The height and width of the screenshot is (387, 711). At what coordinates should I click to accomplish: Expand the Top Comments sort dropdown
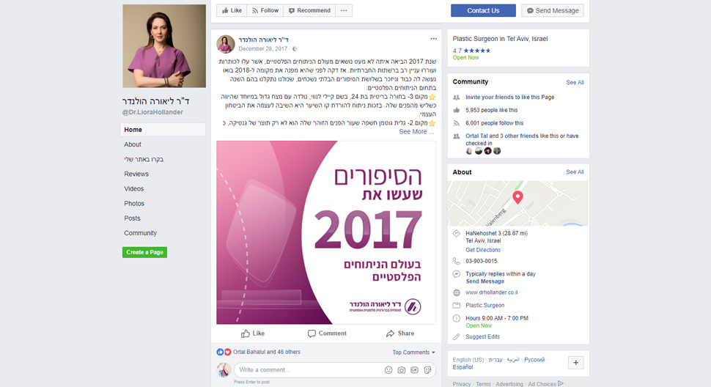[x=413, y=352]
